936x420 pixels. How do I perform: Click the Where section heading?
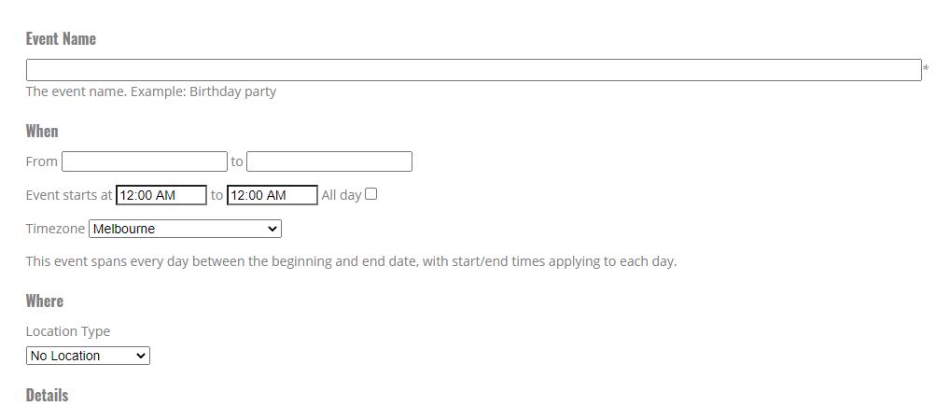(45, 301)
